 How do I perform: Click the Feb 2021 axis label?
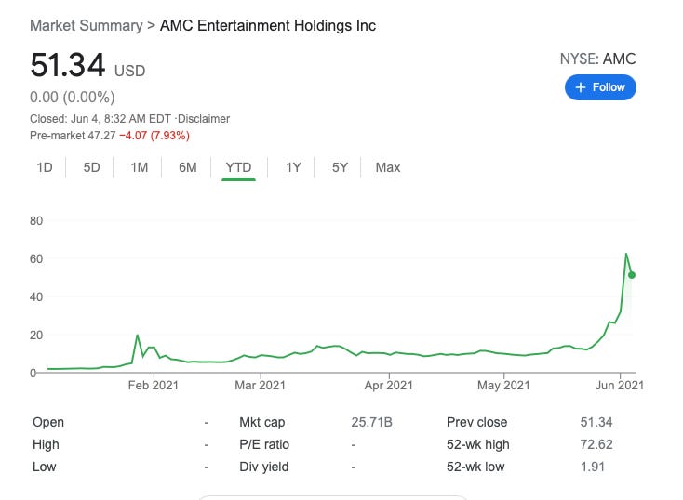coord(154,385)
